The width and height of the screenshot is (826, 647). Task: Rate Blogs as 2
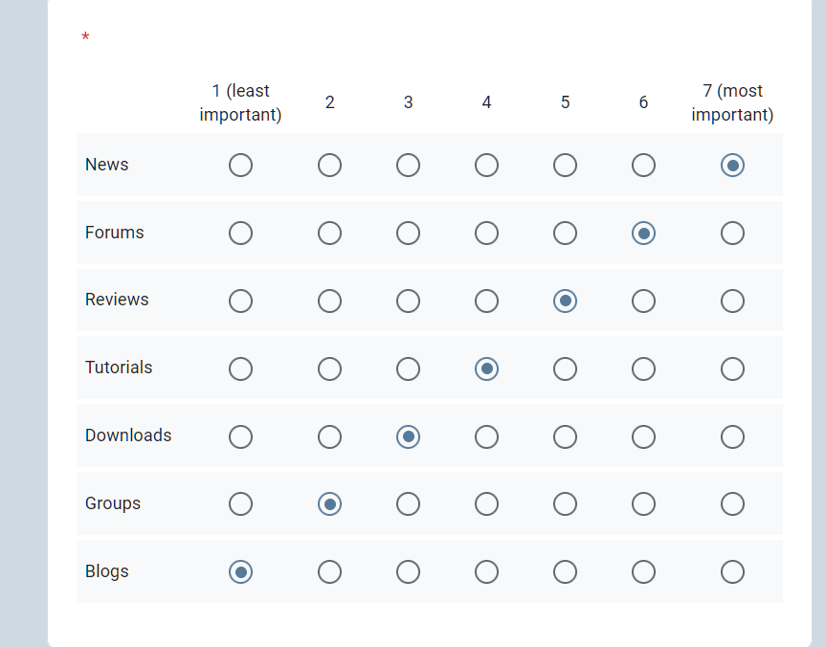[330, 572]
